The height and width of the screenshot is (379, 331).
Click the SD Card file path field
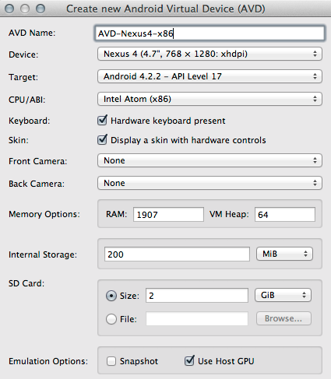[197, 318]
